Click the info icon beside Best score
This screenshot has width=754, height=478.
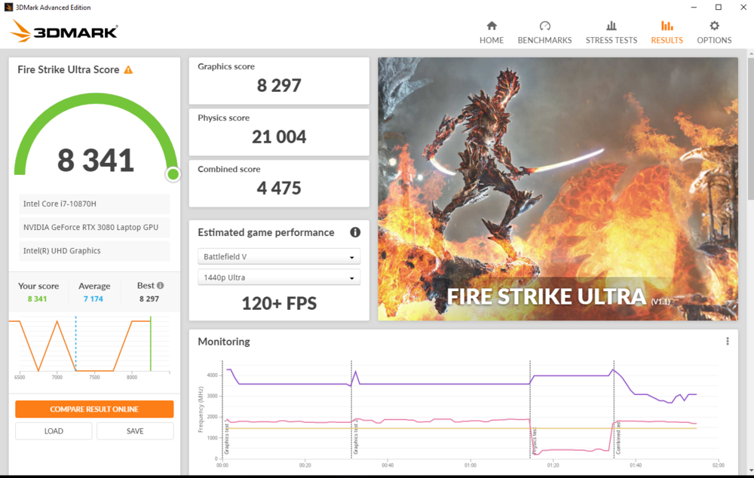pyautogui.click(x=160, y=286)
